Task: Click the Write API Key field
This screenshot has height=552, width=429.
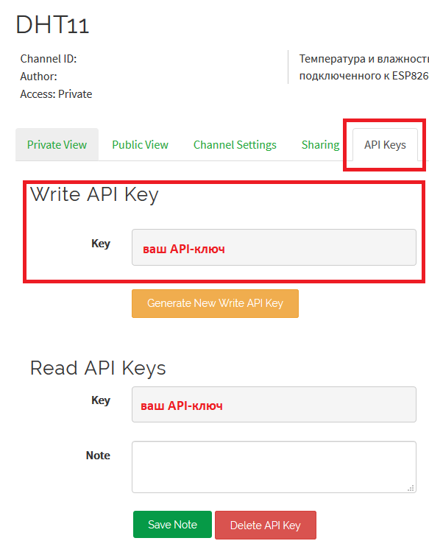Action: [274, 247]
